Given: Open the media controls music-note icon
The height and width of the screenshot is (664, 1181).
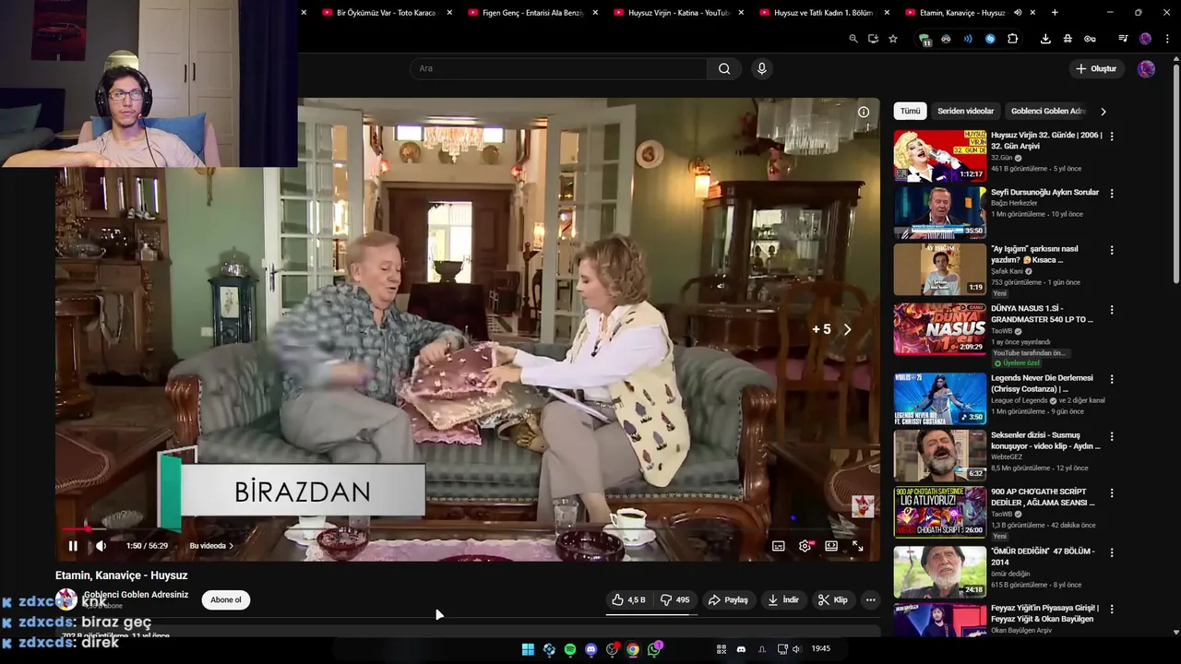Looking at the screenshot, I should (x=1123, y=39).
